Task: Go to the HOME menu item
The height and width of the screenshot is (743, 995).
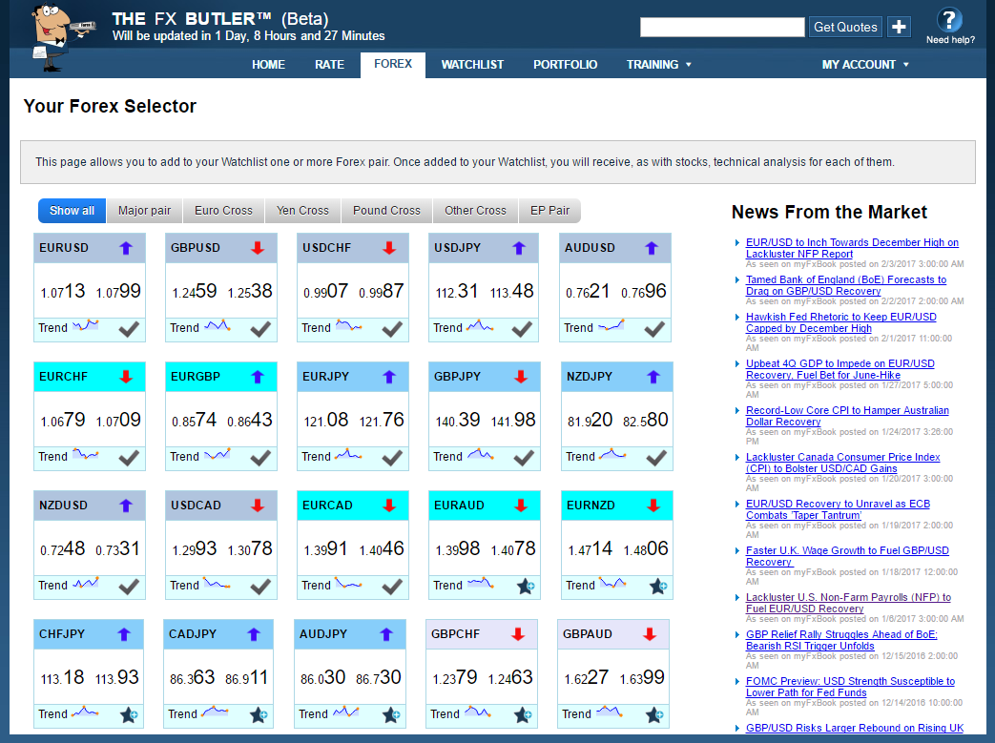Action: click(268, 65)
